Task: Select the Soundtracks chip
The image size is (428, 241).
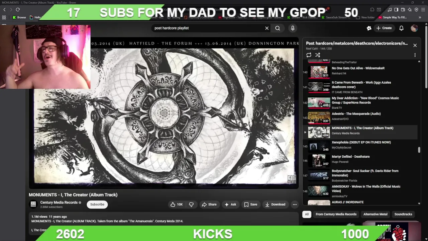Action: click(x=403, y=214)
